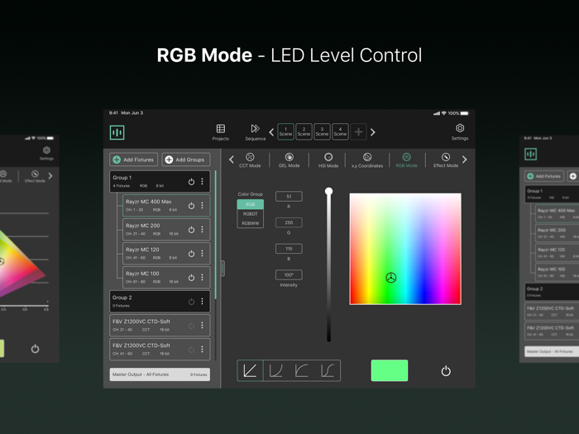Viewport: 579px width, 434px height.
Task: Click the color picker crosshair marker
Action: (x=391, y=278)
